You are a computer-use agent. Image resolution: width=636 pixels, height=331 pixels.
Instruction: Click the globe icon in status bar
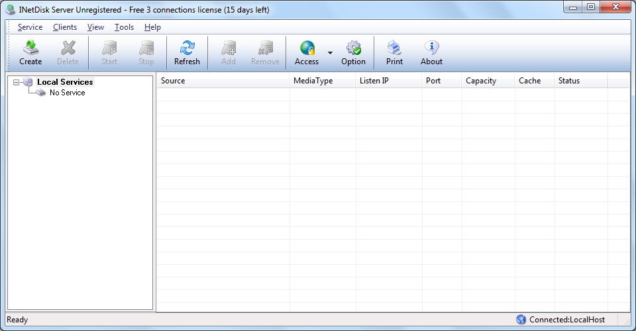coord(521,320)
